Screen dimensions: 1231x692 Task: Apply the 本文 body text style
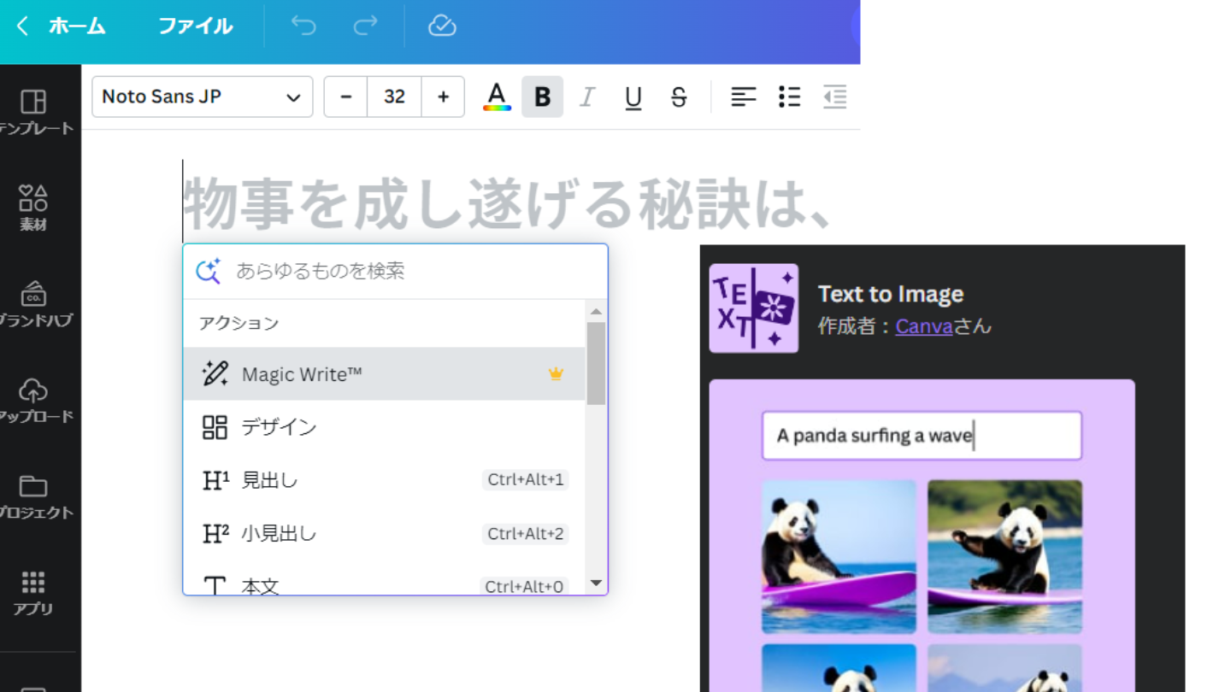pos(384,586)
